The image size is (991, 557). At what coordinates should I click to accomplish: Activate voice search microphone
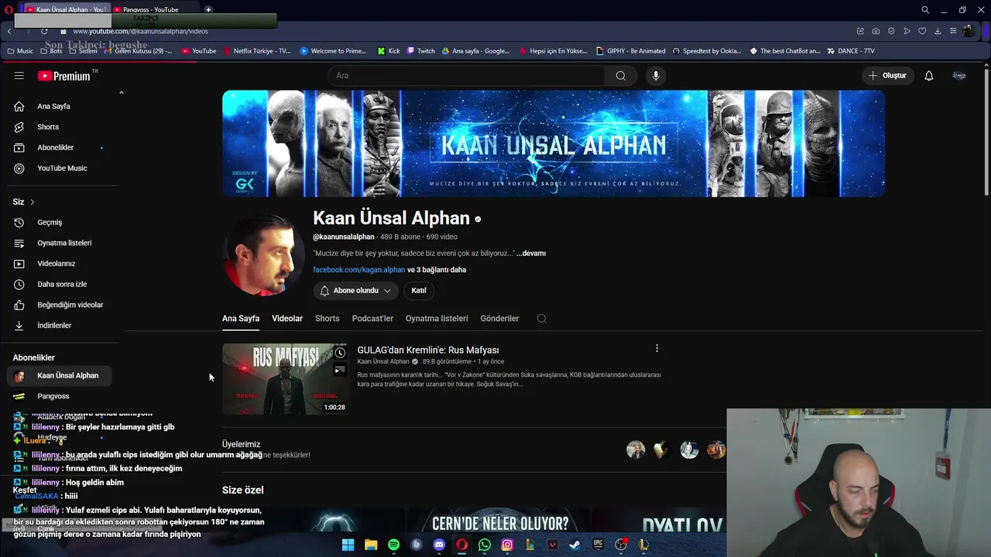coord(656,76)
